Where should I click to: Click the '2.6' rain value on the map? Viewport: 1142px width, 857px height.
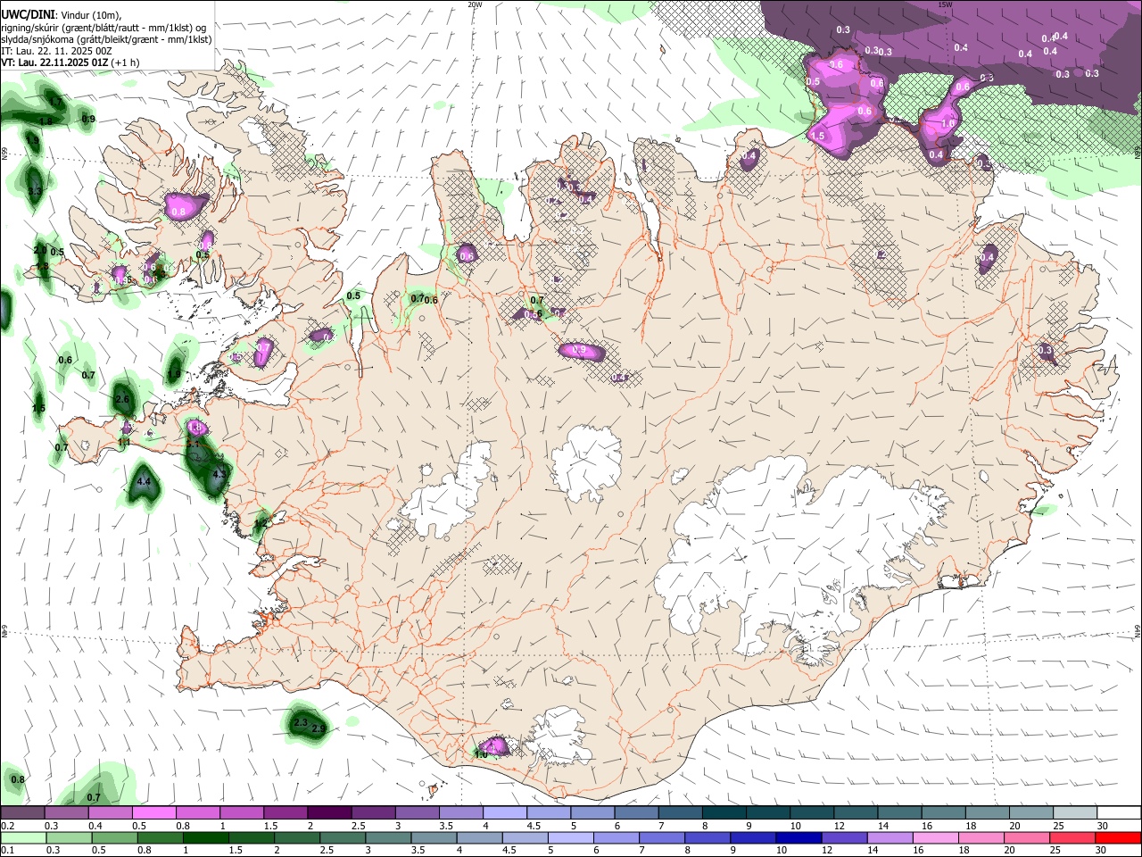122,399
